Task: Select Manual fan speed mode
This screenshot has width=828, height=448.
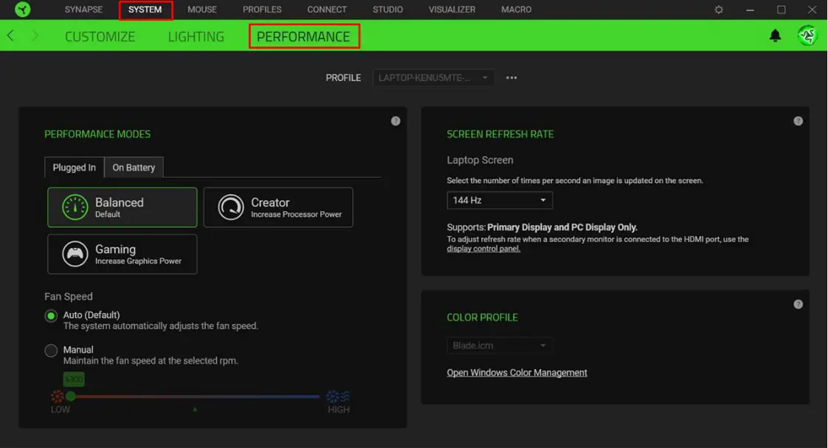Action: [x=51, y=350]
